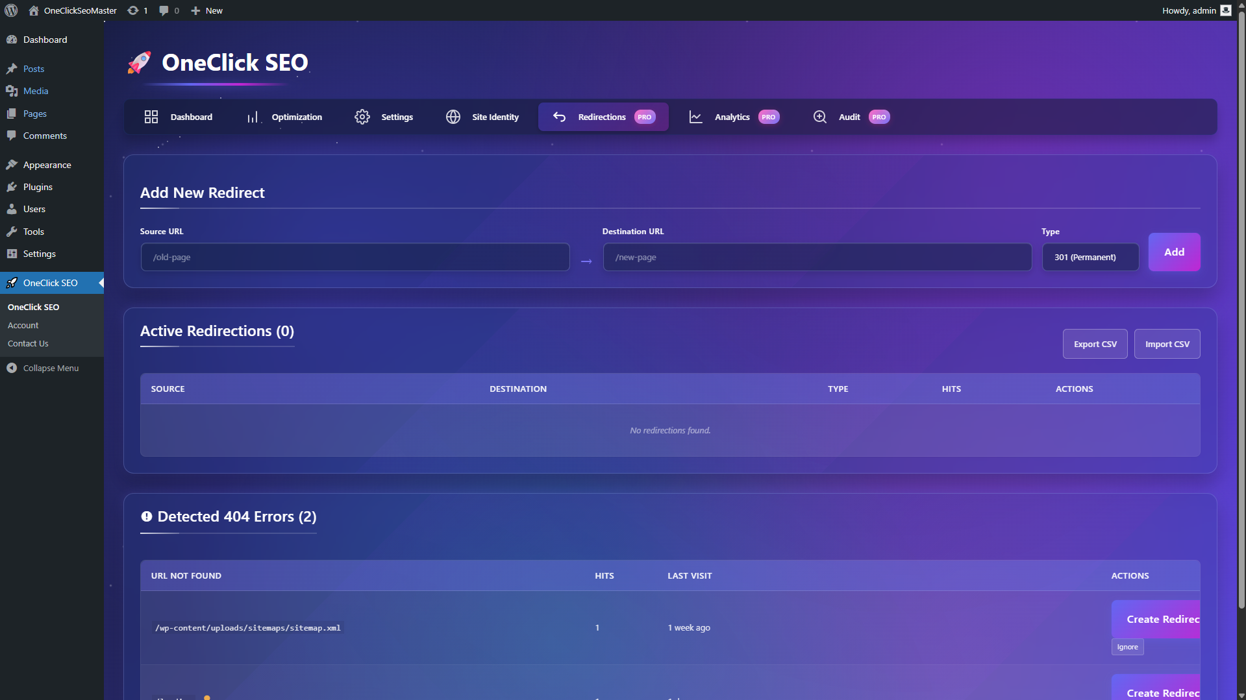Click the Settings gear icon in plugin nav
This screenshot has height=700, width=1246.
pyautogui.click(x=362, y=117)
